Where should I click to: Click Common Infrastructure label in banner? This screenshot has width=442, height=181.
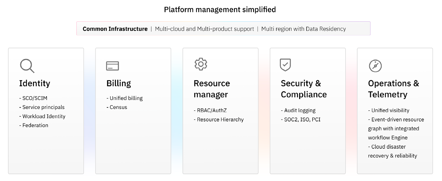click(x=115, y=29)
